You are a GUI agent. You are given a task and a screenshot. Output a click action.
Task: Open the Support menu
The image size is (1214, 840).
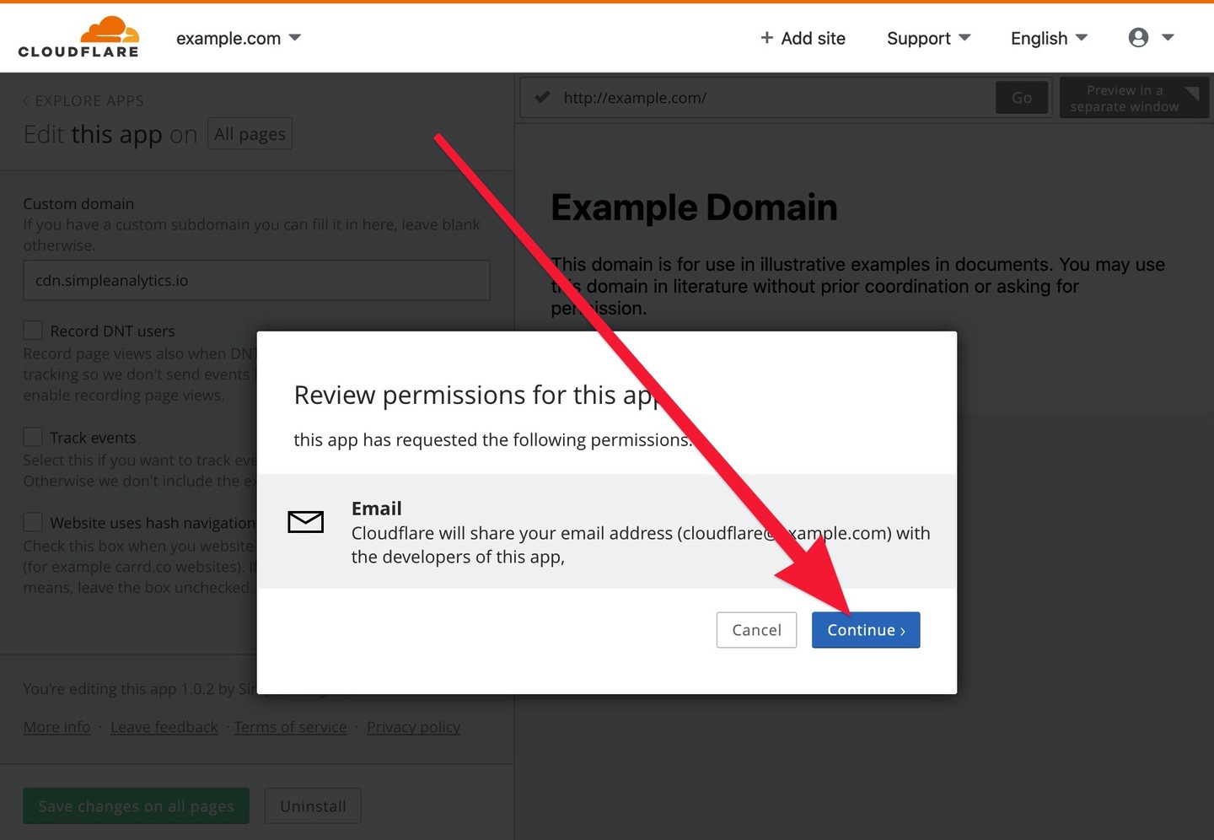[928, 38]
